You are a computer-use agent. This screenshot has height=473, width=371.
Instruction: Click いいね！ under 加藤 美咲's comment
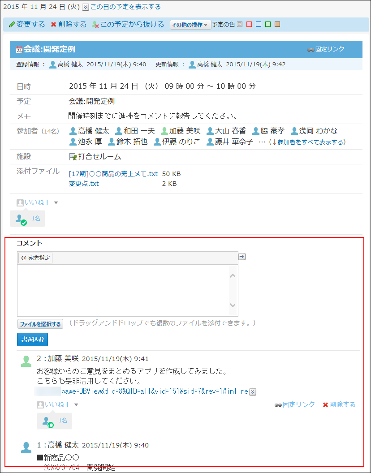click(x=57, y=404)
